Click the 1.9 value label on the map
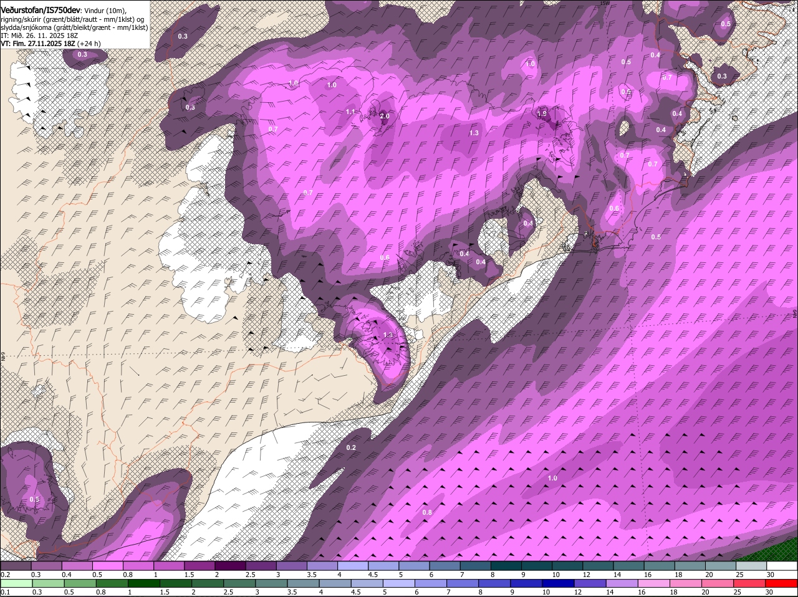Image resolution: width=798 pixels, height=597 pixels. coord(542,113)
